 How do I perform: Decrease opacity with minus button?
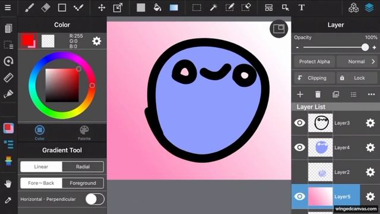pyautogui.click(x=297, y=48)
